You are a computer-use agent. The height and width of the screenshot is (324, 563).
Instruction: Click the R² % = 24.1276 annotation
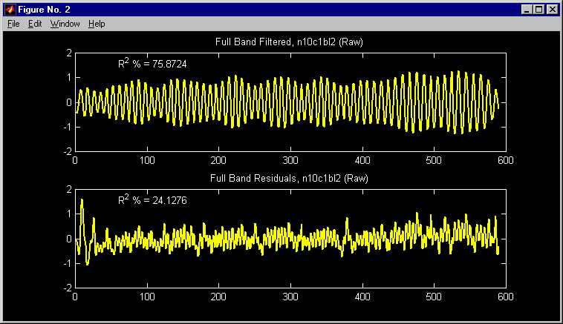[152, 201]
